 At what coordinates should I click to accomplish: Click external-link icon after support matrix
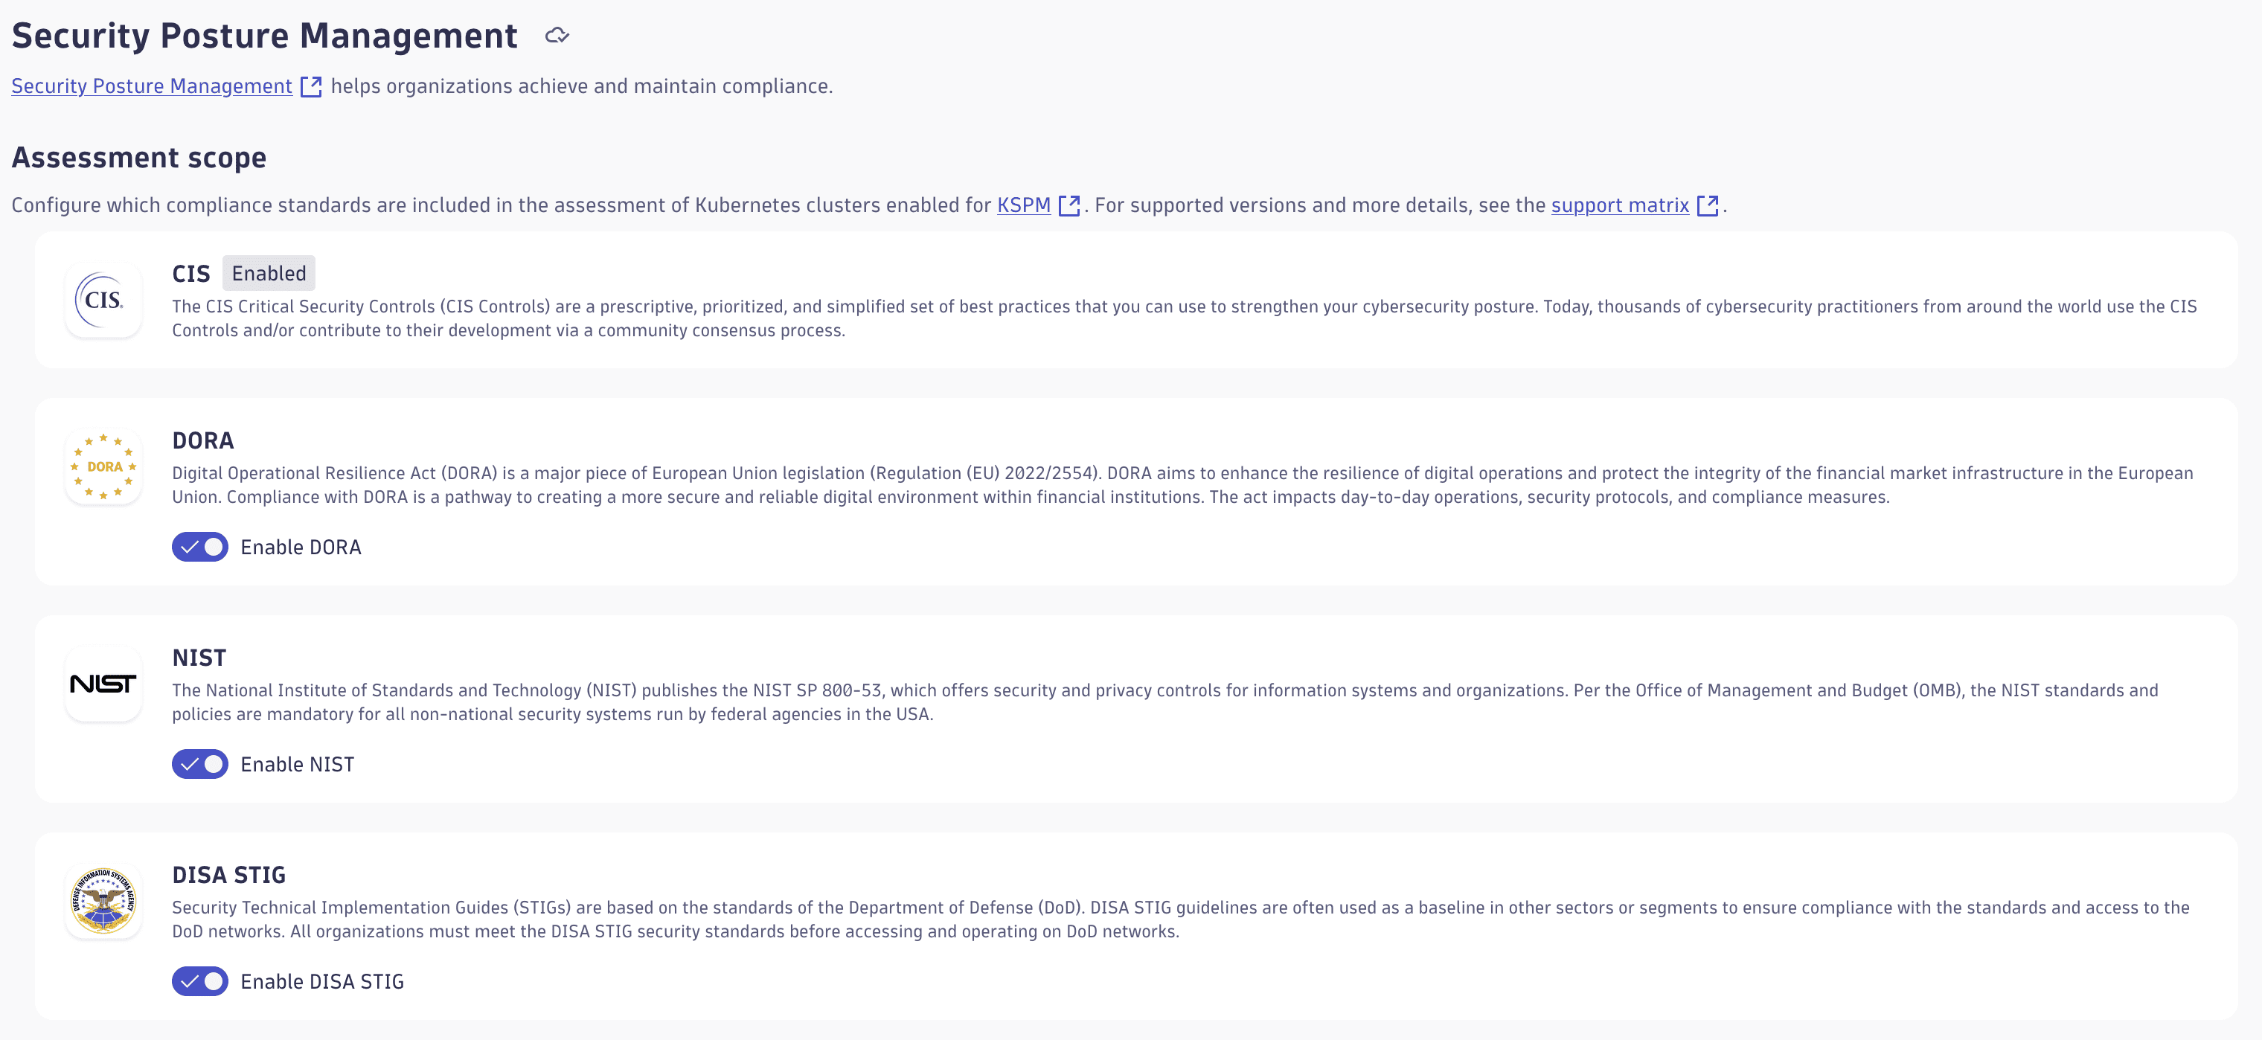coord(1707,205)
